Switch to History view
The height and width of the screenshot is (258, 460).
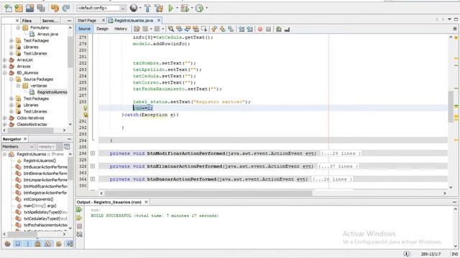pyautogui.click(x=121, y=29)
